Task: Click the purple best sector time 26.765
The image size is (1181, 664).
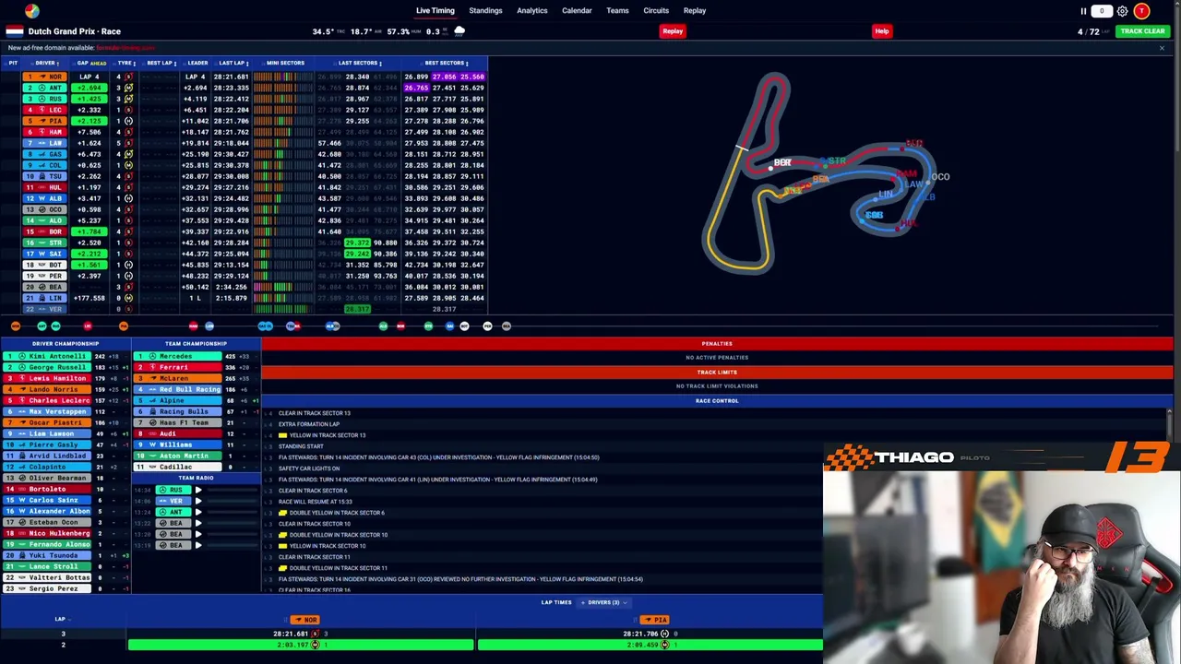Action: 416,88
